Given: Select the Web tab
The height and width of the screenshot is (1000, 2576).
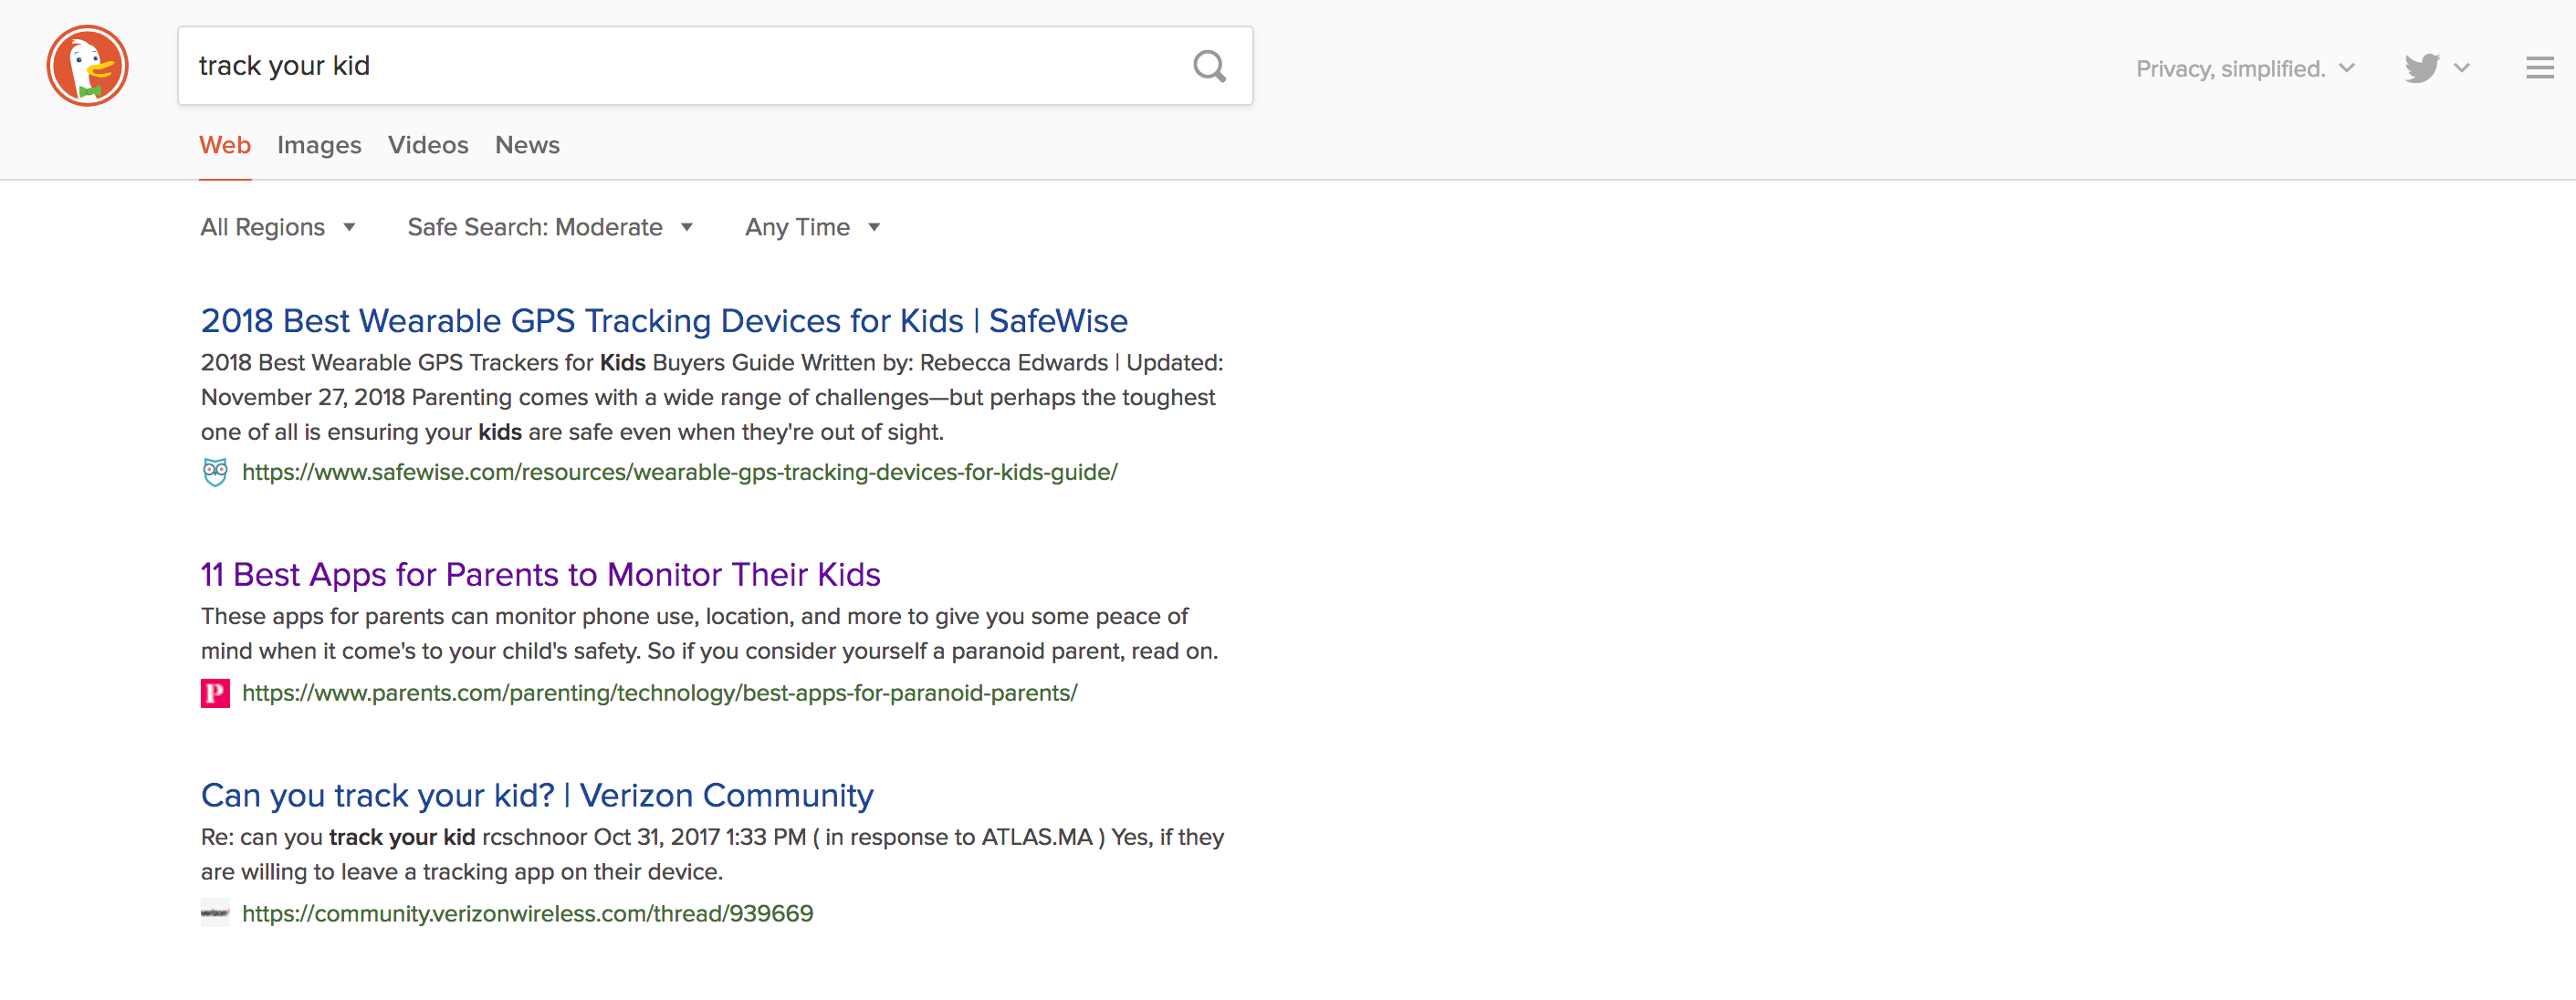Looking at the screenshot, I should pyautogui.click(x=225, y=145).
